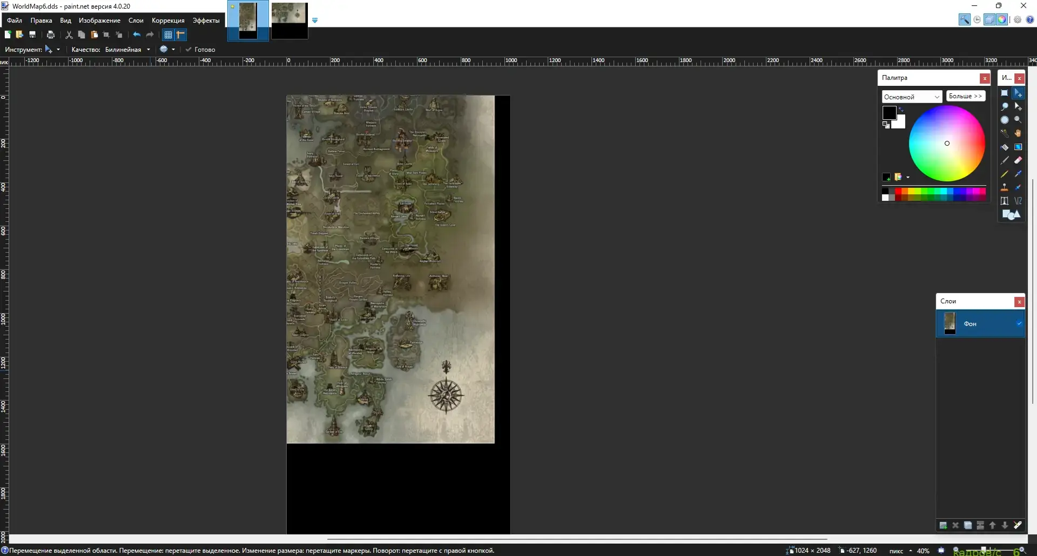Select the Paint Bucket tool
The image size is (1037, 556).
tap(1005, 147)
